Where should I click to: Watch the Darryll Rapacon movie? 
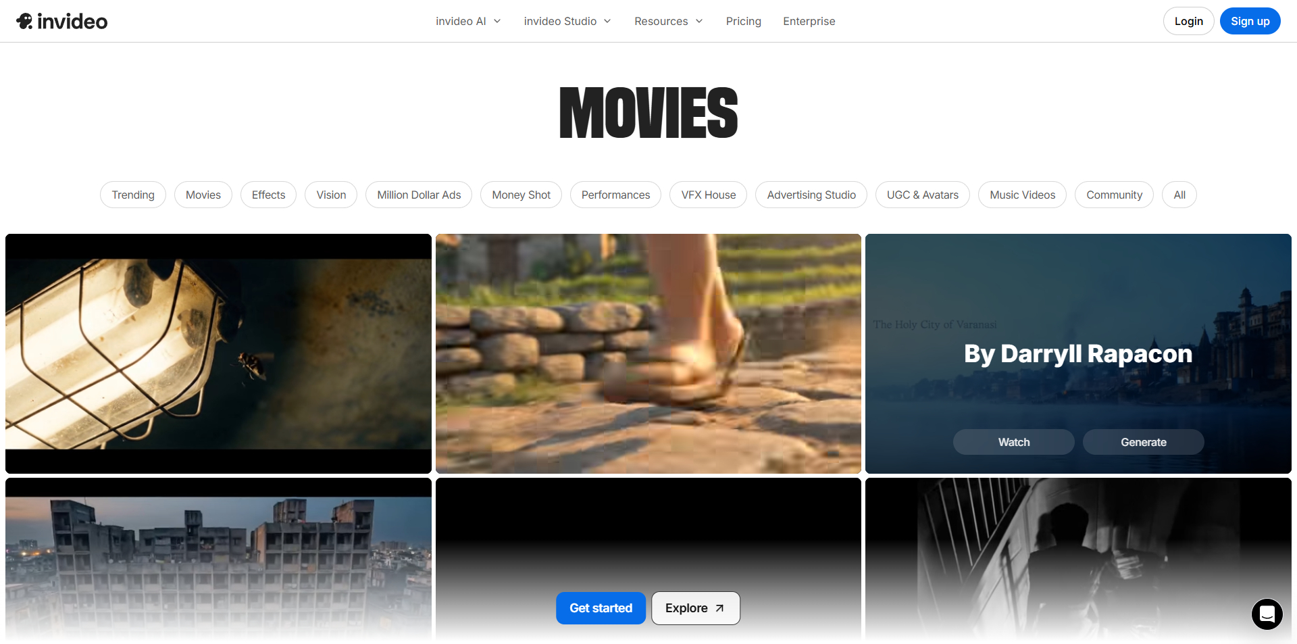pyautogui.click(x=1013, y=442)
